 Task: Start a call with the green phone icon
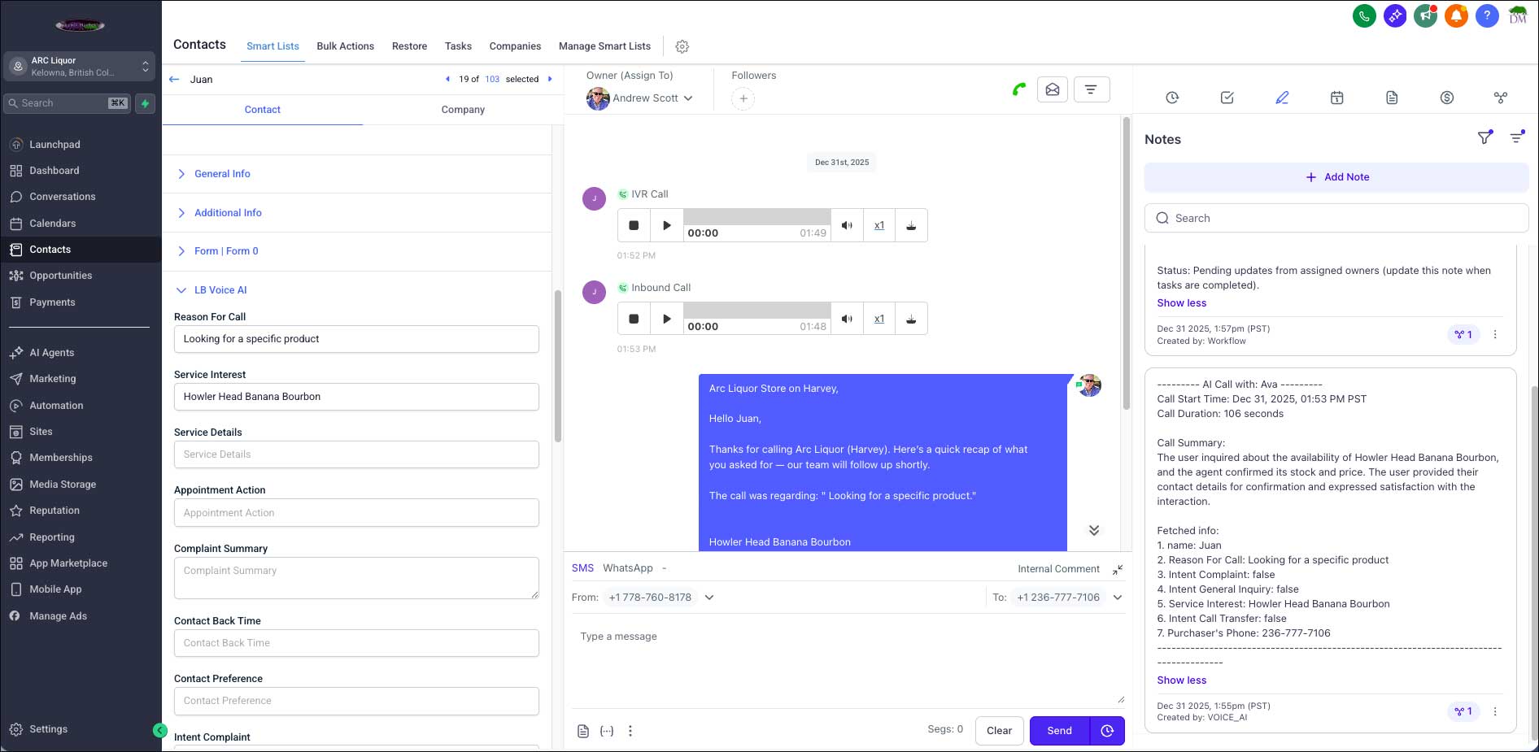1018,89
